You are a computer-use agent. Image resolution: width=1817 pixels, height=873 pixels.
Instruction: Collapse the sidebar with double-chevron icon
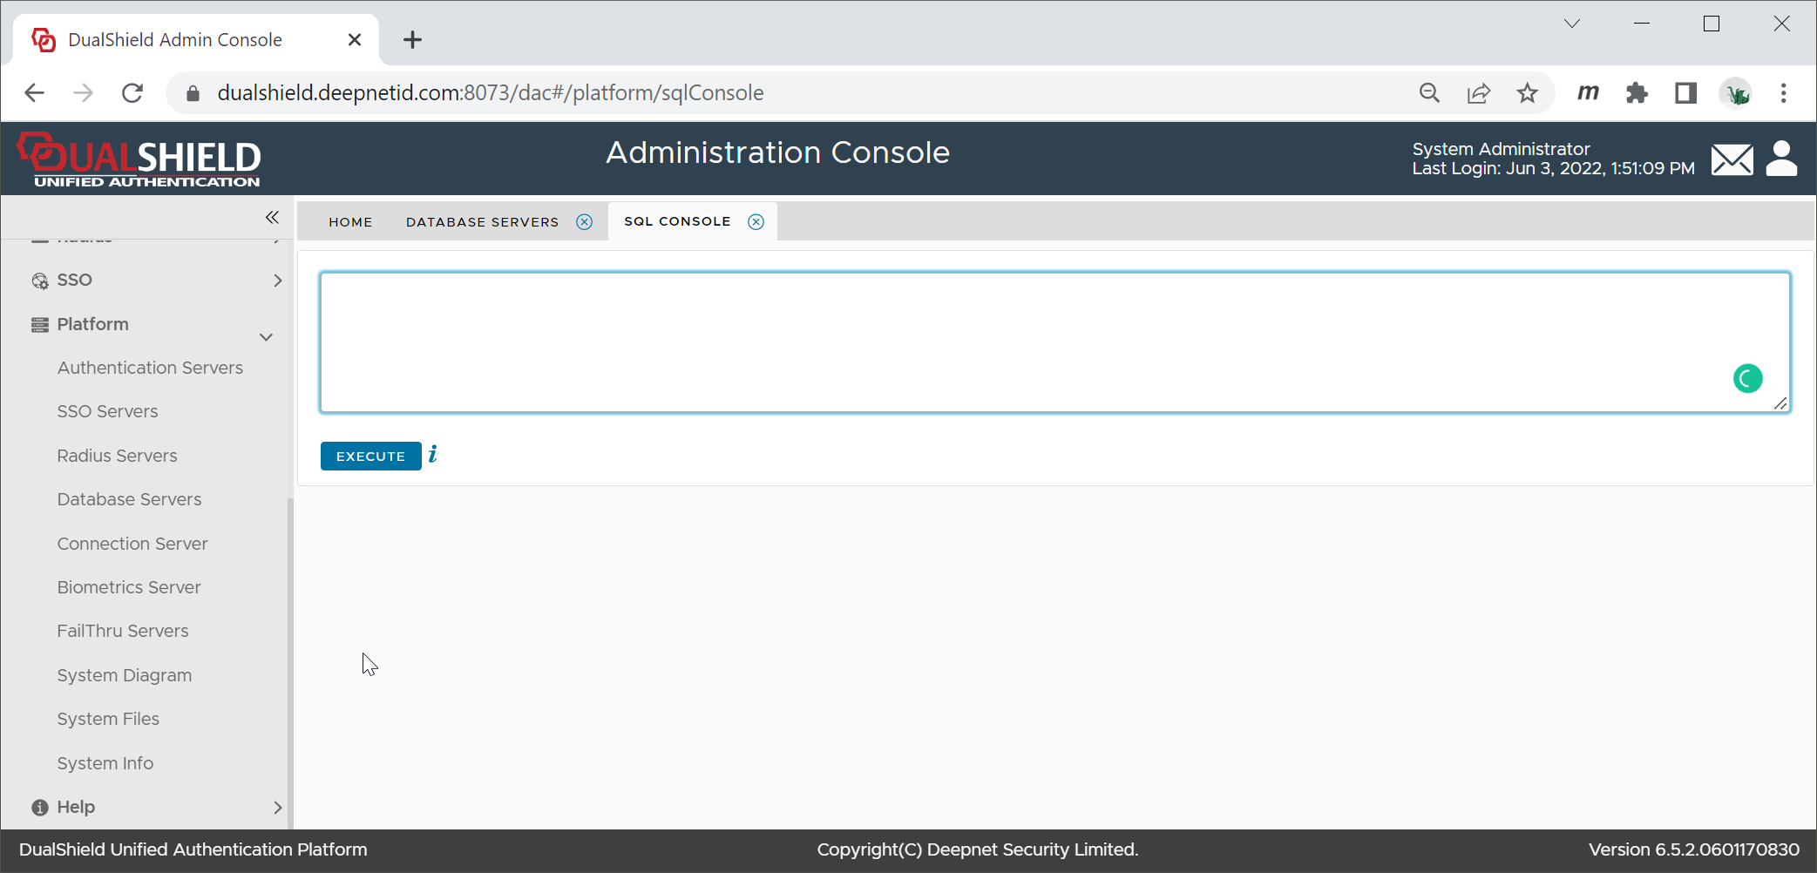pos(272,217)
